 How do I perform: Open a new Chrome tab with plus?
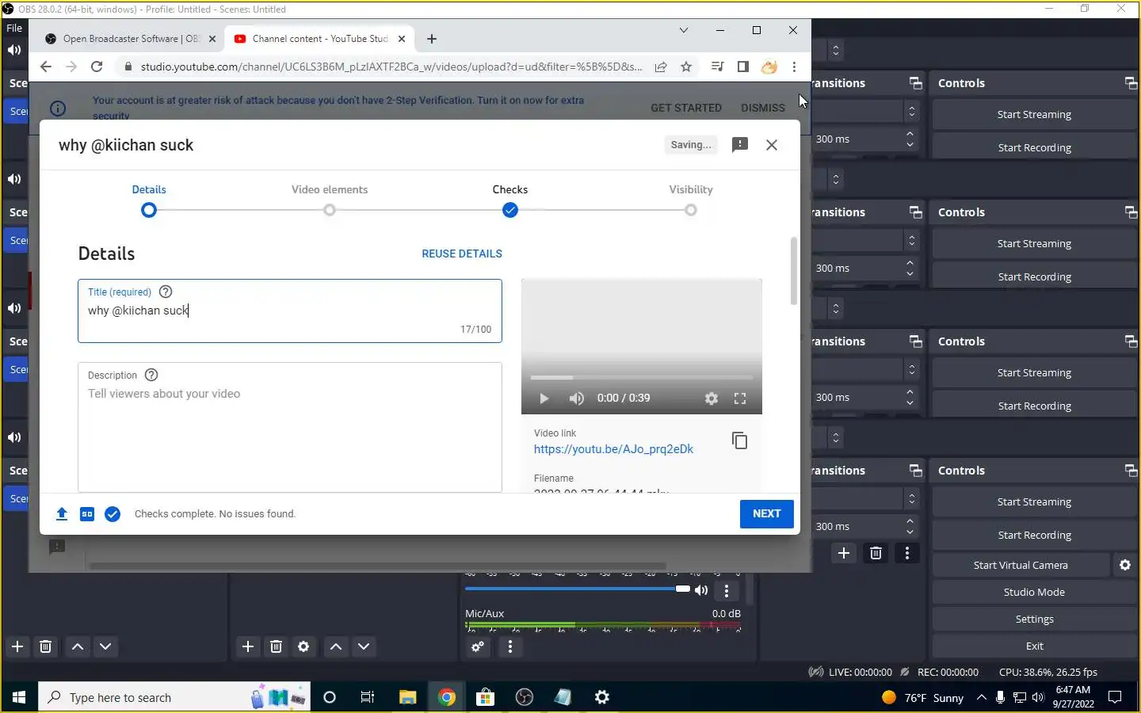click(x=431, y=39)
